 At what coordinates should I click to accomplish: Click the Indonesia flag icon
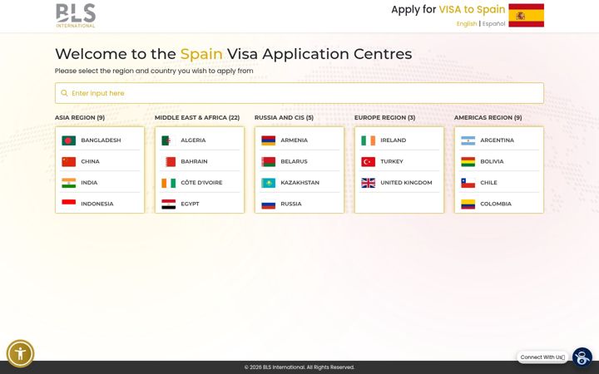69,204
